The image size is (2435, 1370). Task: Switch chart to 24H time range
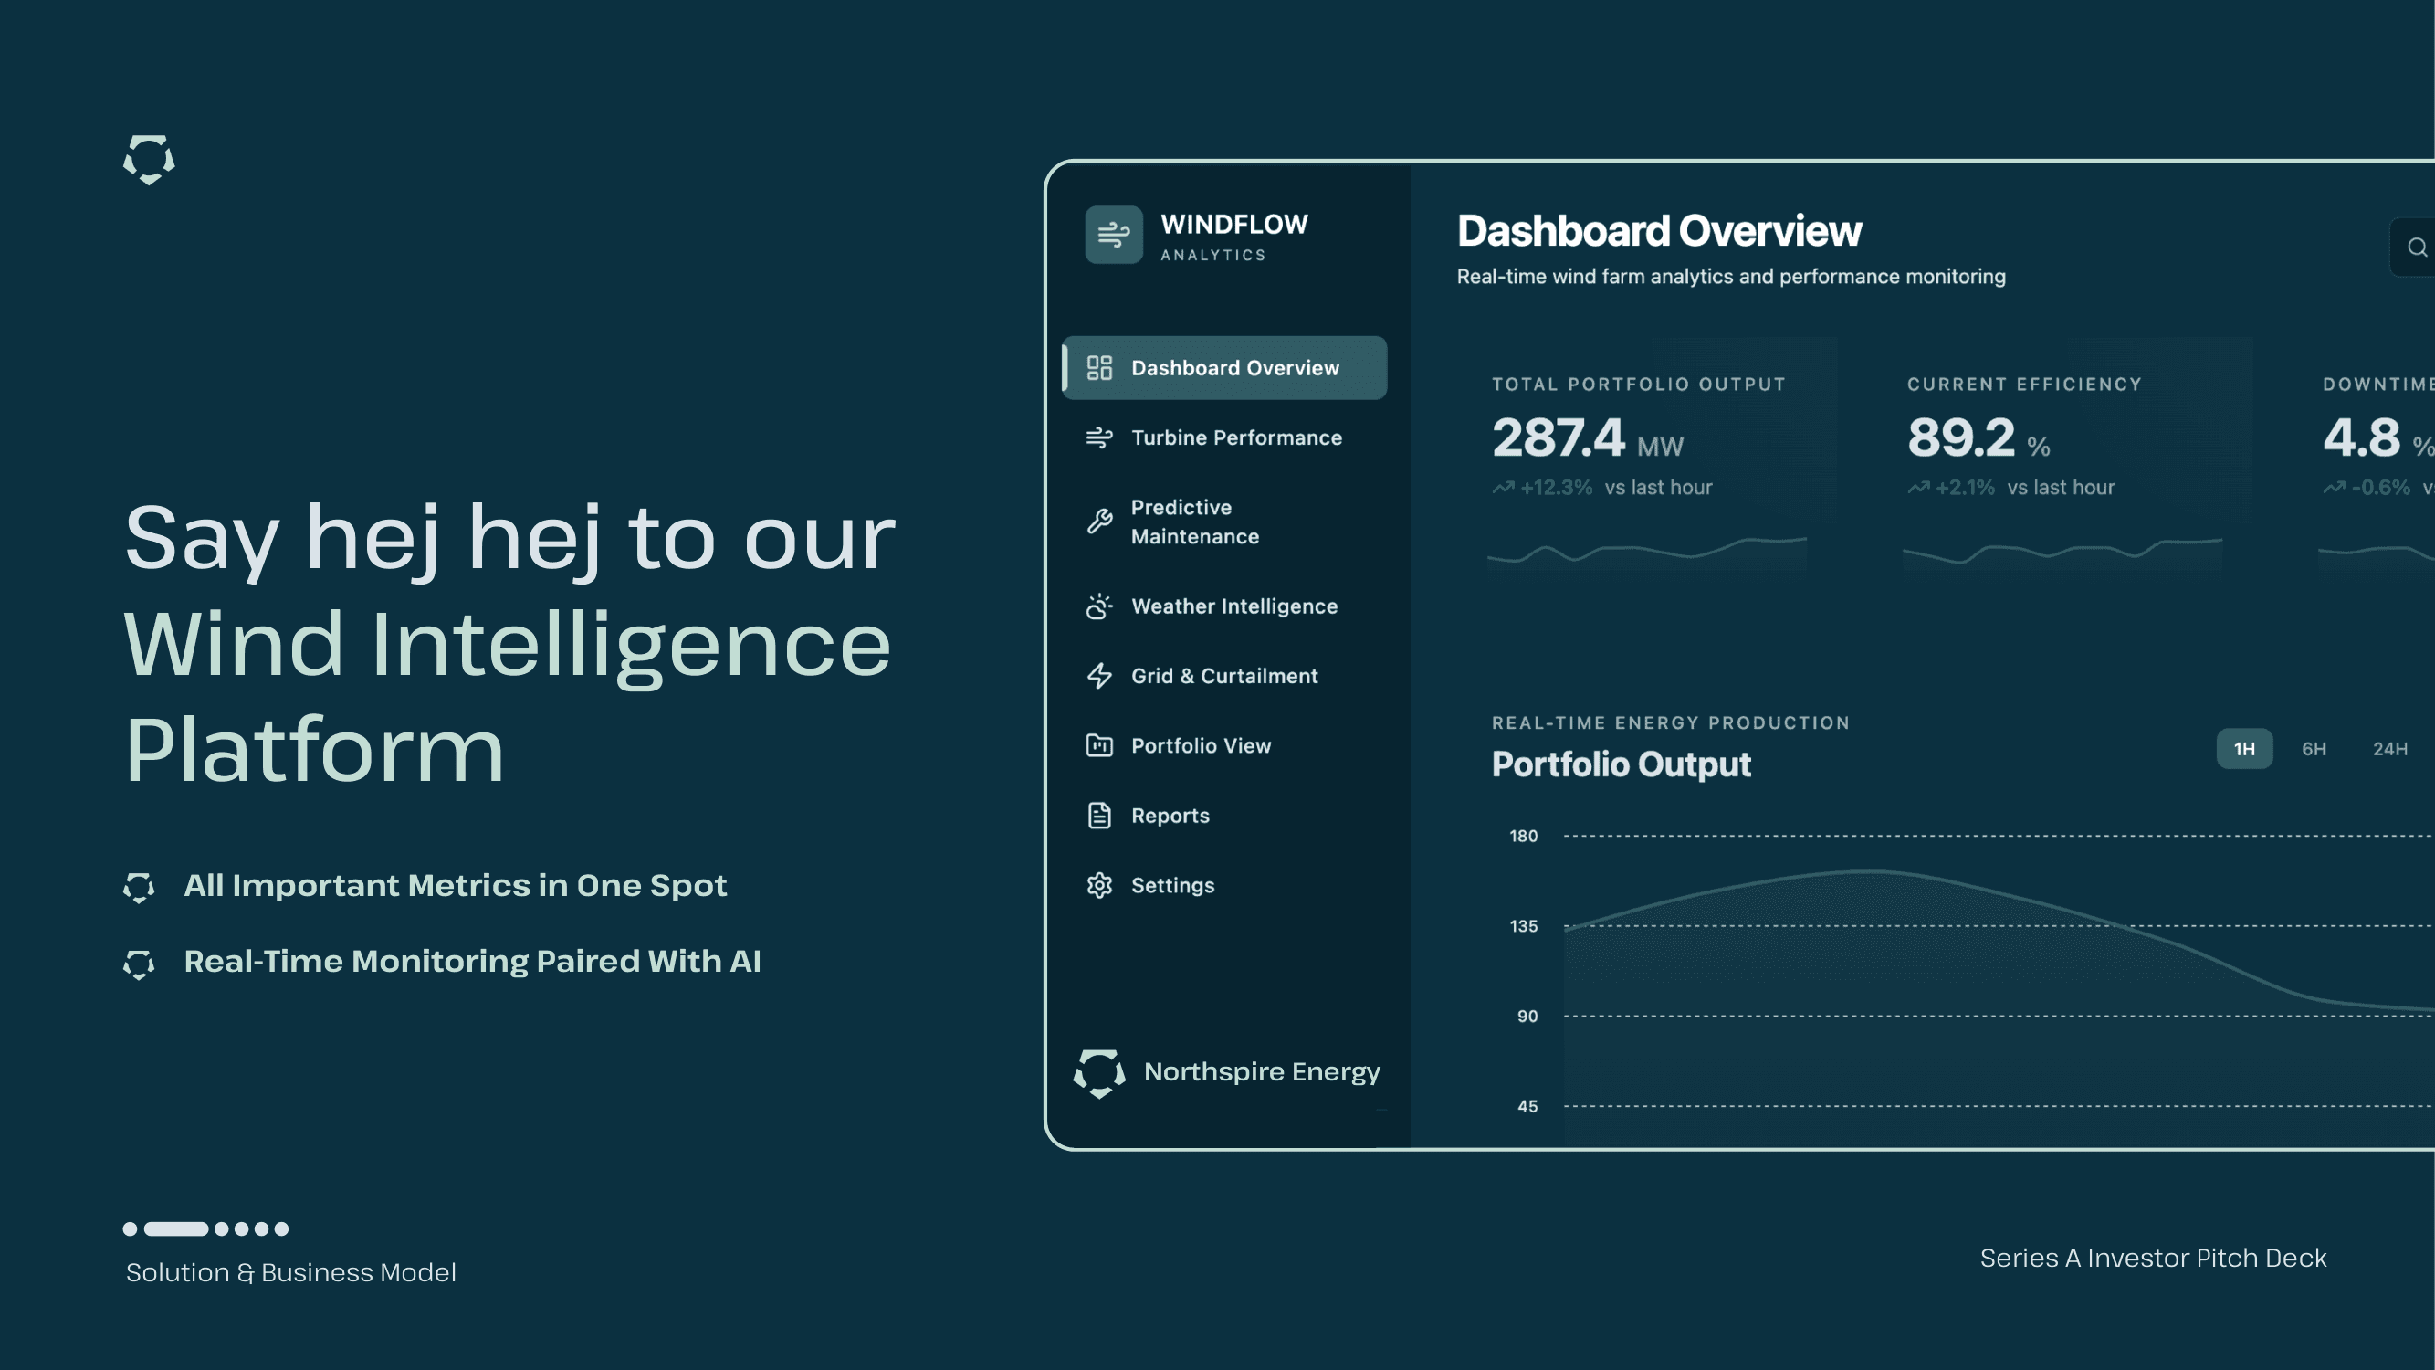[x=2388, y=749]
